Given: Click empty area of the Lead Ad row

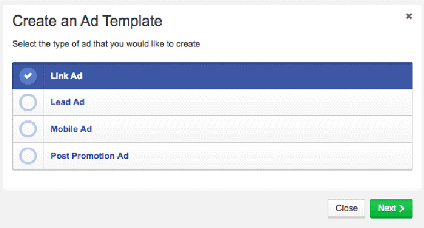Looking at the screenshot, I should (243, 102).
